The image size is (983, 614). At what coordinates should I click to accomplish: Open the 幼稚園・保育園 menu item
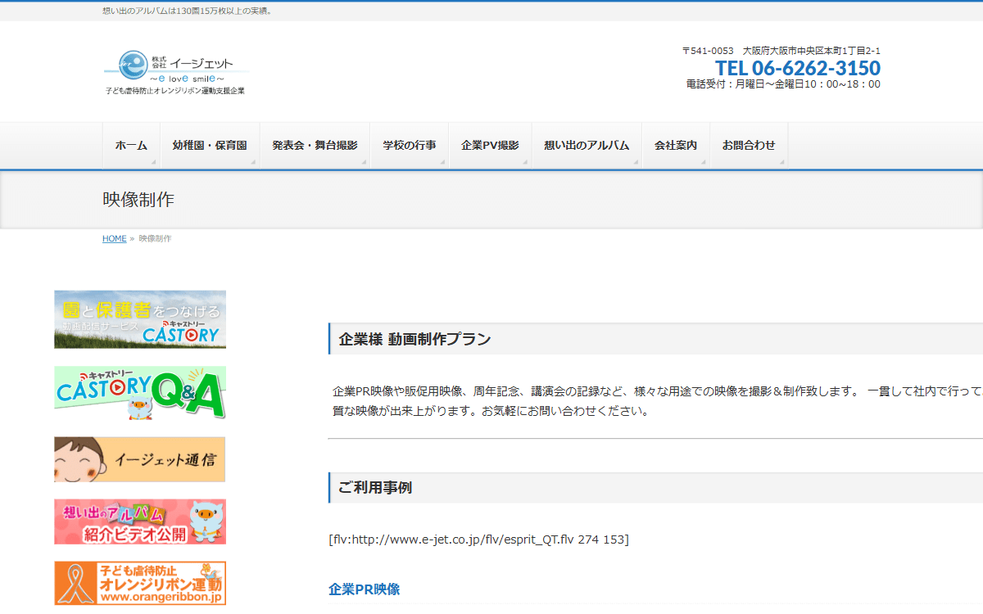[210, 146]
